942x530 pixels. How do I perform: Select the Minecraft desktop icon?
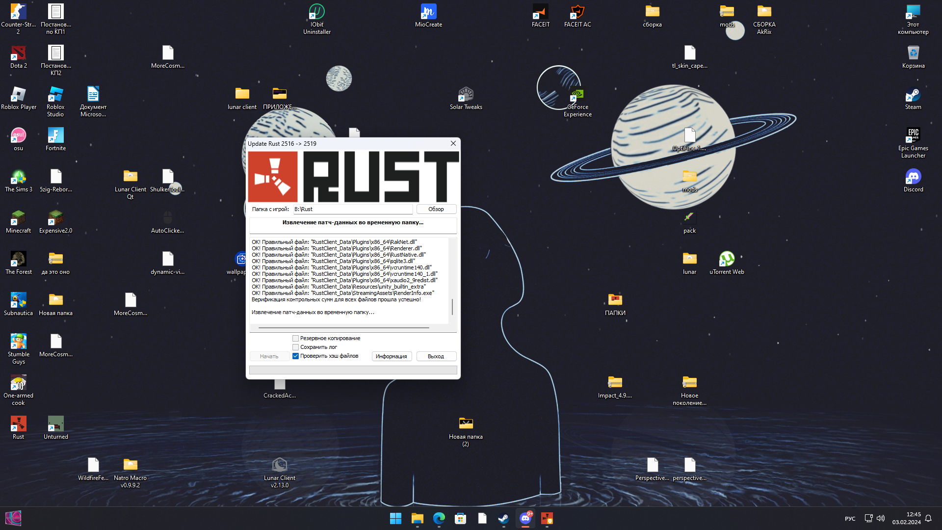tap(18, 221)
